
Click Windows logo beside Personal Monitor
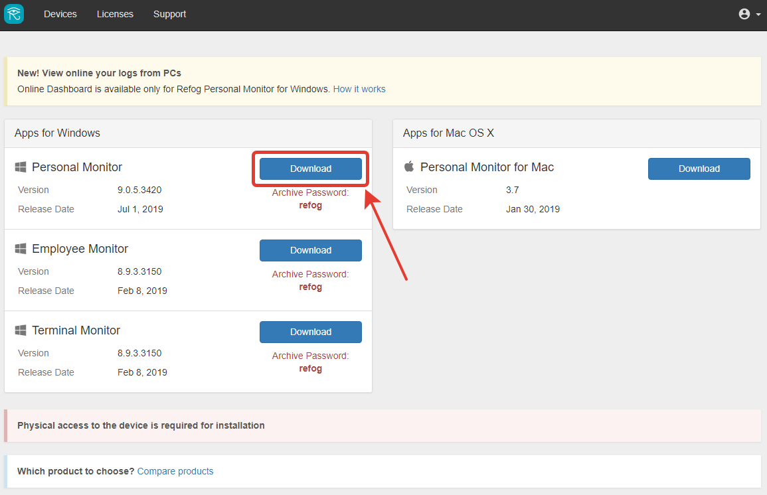coord(21,167)
